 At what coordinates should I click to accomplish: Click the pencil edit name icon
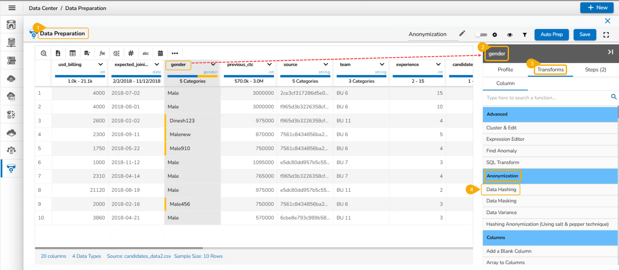(462, 34)
